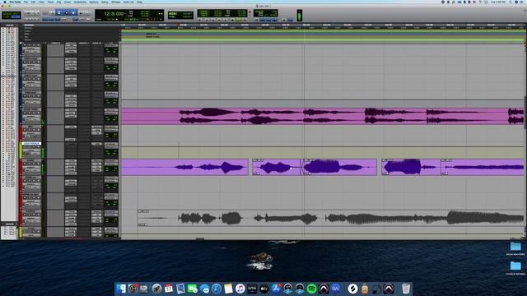Enable Grid edit mode
This screenshot has width=527, height=296.
[16, 16]
